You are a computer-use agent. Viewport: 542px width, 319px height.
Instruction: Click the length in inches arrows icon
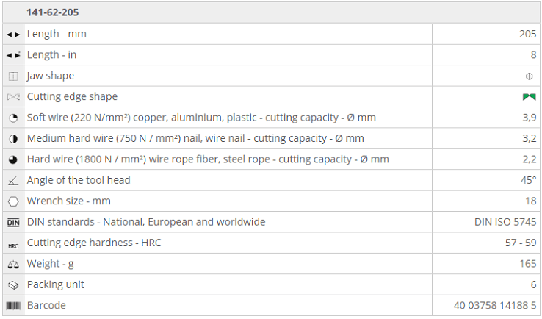tap(13, 55)
